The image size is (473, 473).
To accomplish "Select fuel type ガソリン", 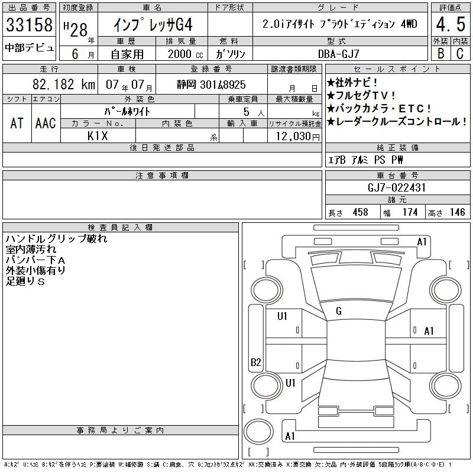I will [231, 54].
